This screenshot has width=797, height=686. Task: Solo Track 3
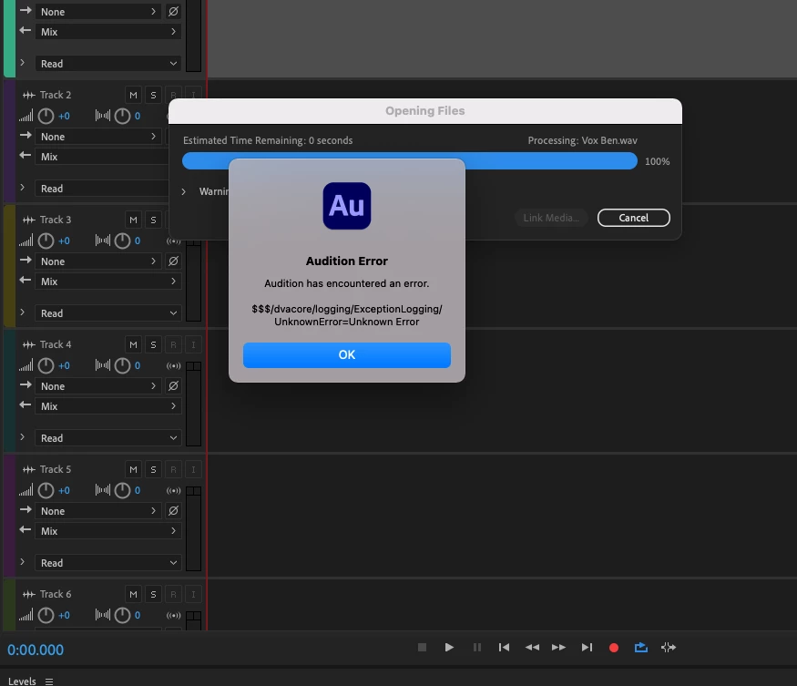[x=153, y=220]
